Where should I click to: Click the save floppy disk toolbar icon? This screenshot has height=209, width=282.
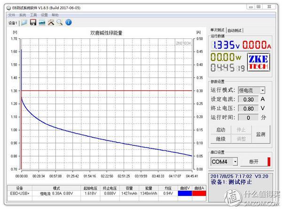33,22
